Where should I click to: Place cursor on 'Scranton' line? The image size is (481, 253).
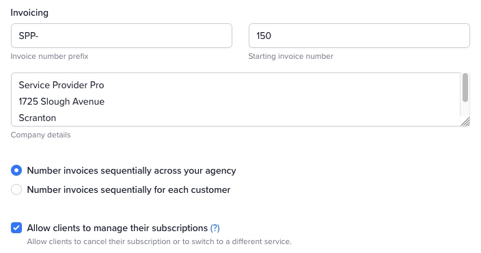point(38,118)
